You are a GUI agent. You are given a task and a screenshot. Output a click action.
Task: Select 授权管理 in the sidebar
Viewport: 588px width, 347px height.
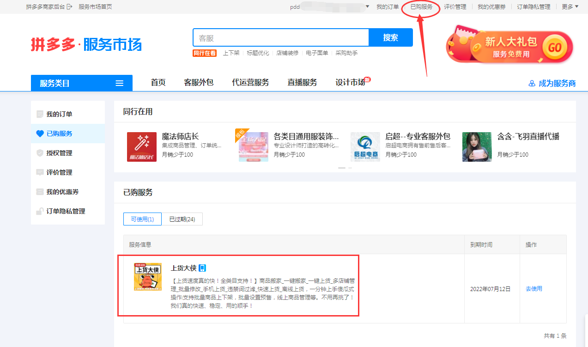(68, 153)
